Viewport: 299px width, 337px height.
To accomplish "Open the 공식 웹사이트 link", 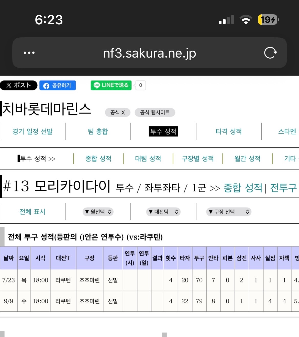I will click(155, 112).
